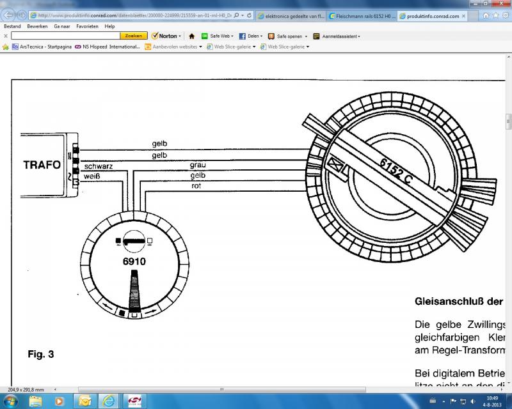Switch to elektronica gedeelte tab
512x409 pixels.
coord(291,15)
